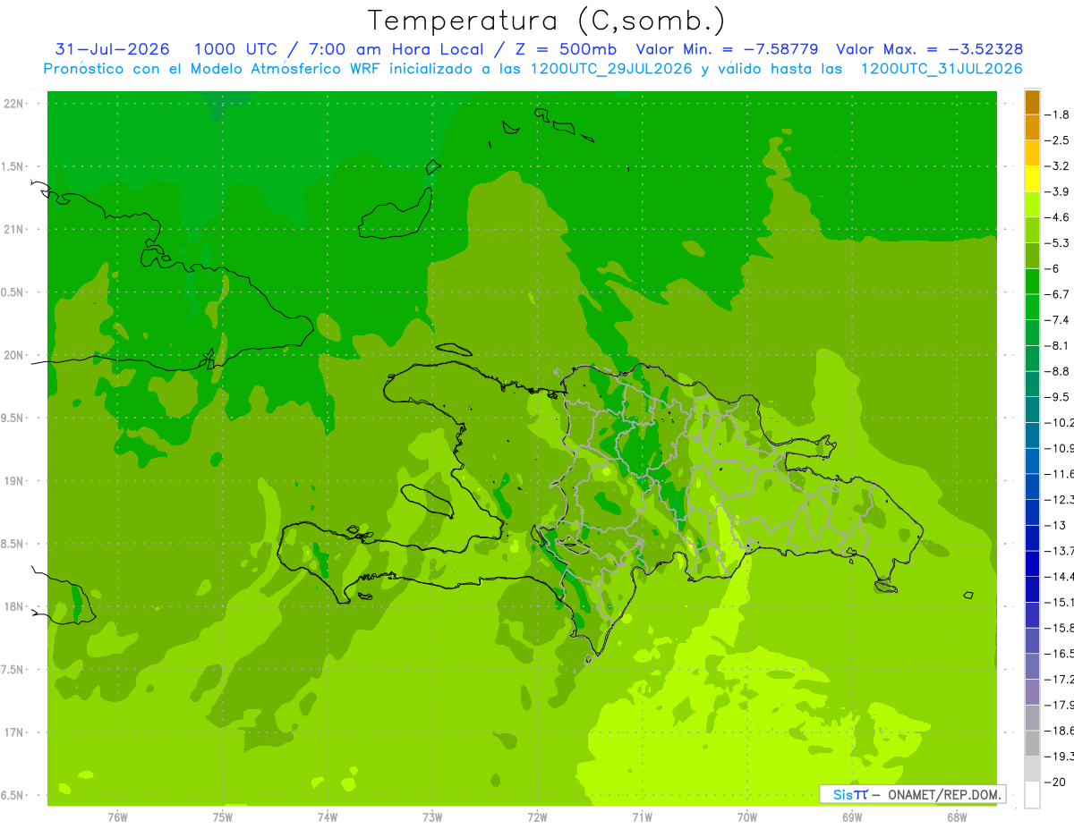Click the '73W' longitude label
The image size is (1074, 829).
tap(432, 816)
